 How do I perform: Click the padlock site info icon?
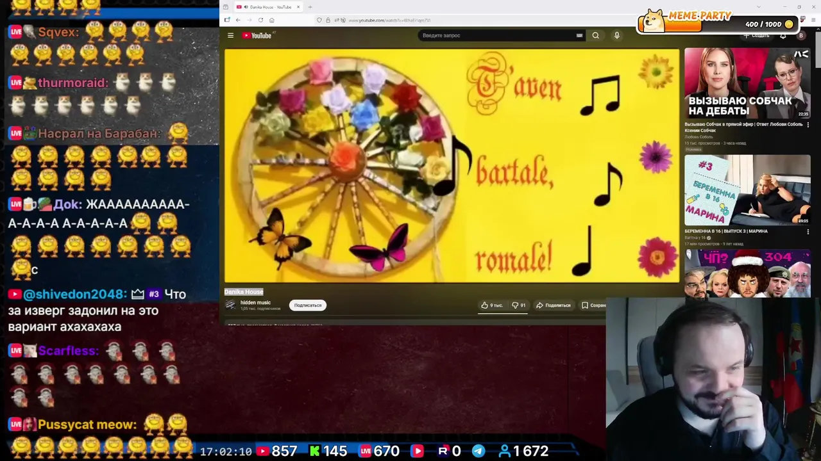[x=328, y=20]
